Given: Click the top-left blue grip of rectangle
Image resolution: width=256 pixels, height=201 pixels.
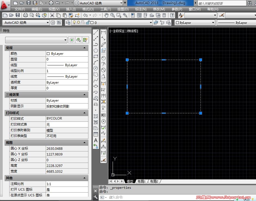Looking at the screenshot, I should [127, 60].
